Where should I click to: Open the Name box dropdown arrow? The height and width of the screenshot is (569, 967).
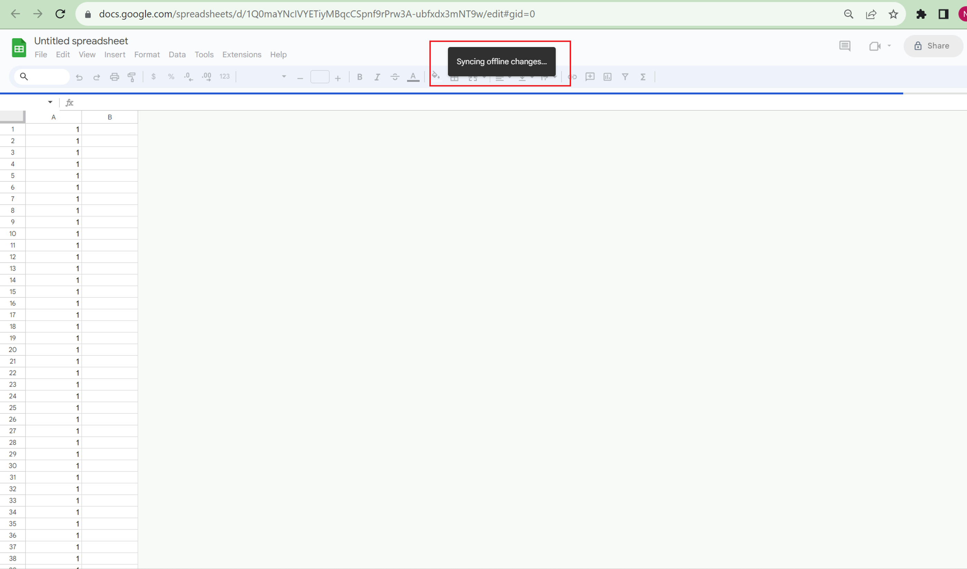point(50,102)
